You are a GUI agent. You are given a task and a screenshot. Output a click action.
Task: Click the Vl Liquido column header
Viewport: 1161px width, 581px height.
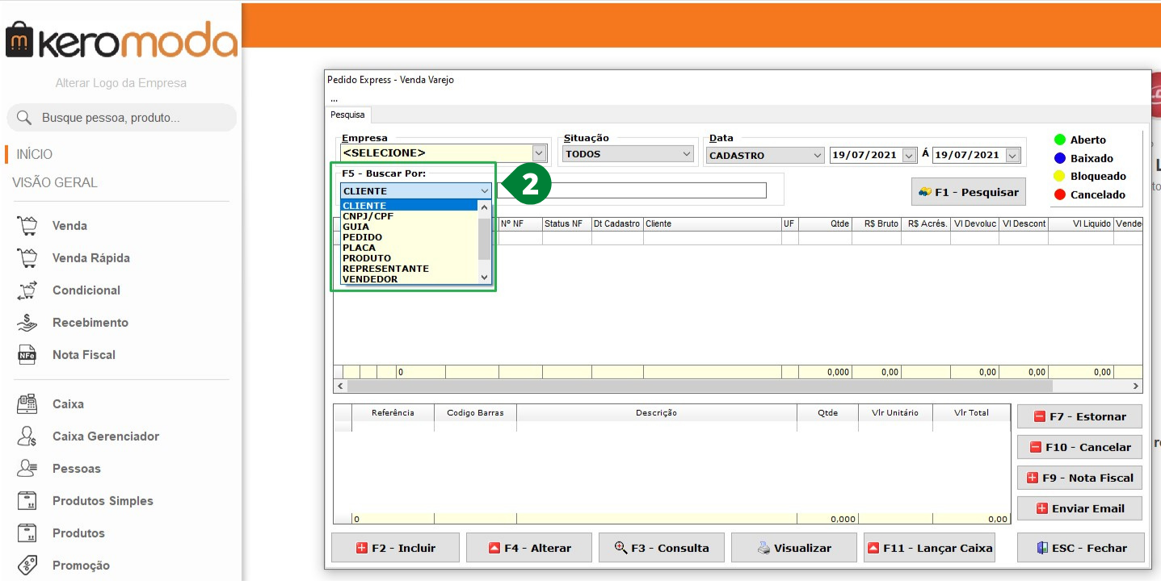click(x=1080, y=224)
